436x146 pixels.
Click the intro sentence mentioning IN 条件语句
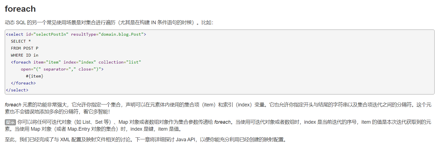point(109,23)
